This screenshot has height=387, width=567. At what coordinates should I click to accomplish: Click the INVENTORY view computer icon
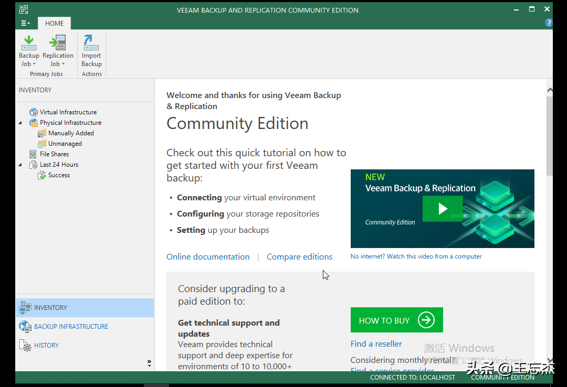click(25, 307)
